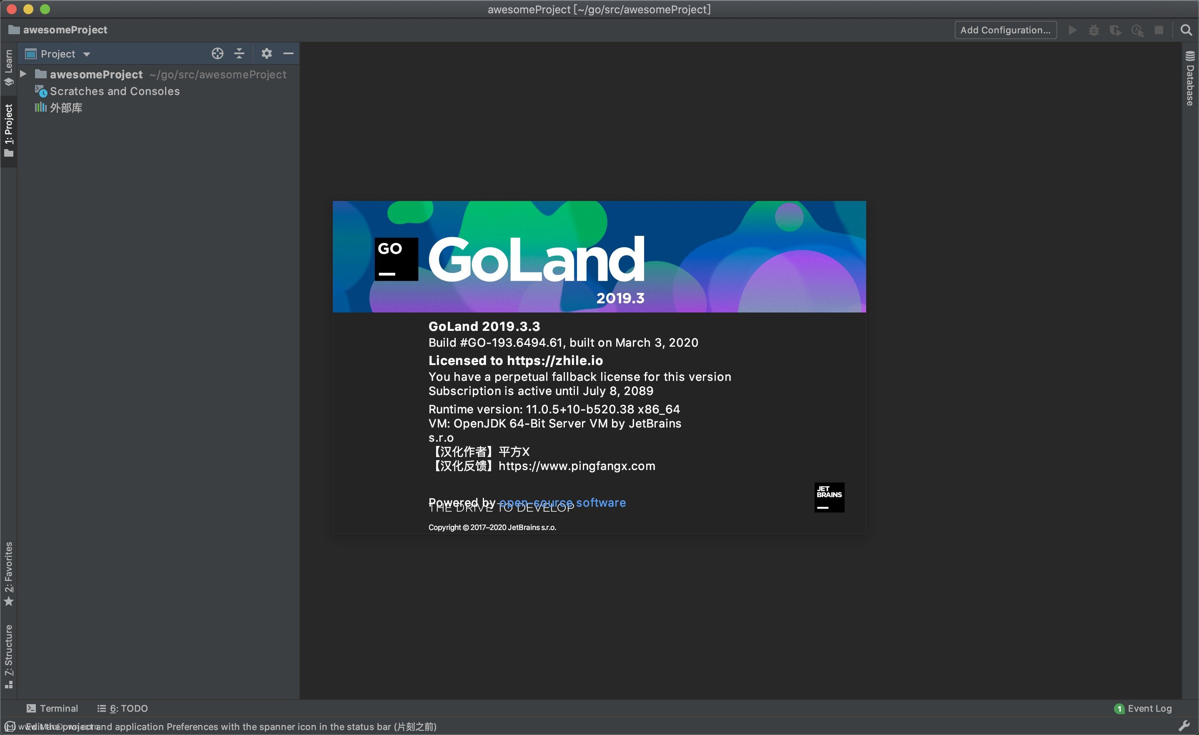Viewport: 1199px width, 735px height.
Task: Select the 外部库 external libraries item
Action: click(58, 107)
